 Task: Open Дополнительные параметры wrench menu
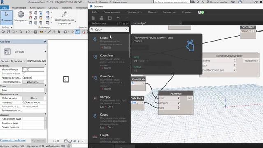pyautogui.click(x=65, y=18)
